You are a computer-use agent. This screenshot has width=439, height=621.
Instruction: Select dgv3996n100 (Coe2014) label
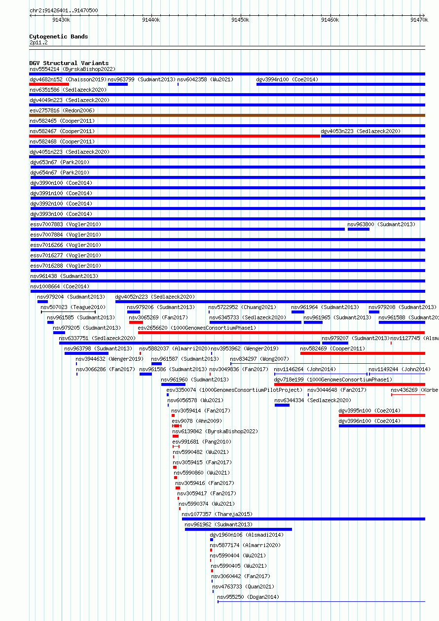pyautogui.click(x=369, y=421)
